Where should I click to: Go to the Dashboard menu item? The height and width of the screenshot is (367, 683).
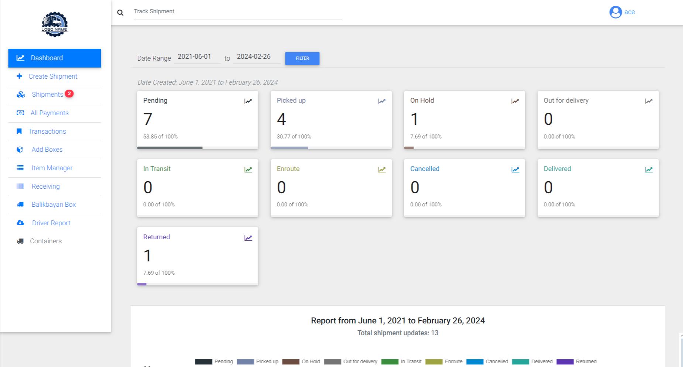click(x=55, y=58)
